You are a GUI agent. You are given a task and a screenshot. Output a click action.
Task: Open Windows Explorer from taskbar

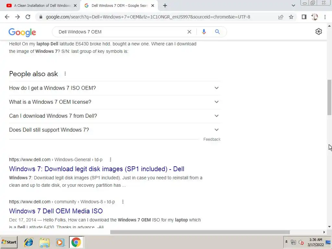tap(44, 242)
